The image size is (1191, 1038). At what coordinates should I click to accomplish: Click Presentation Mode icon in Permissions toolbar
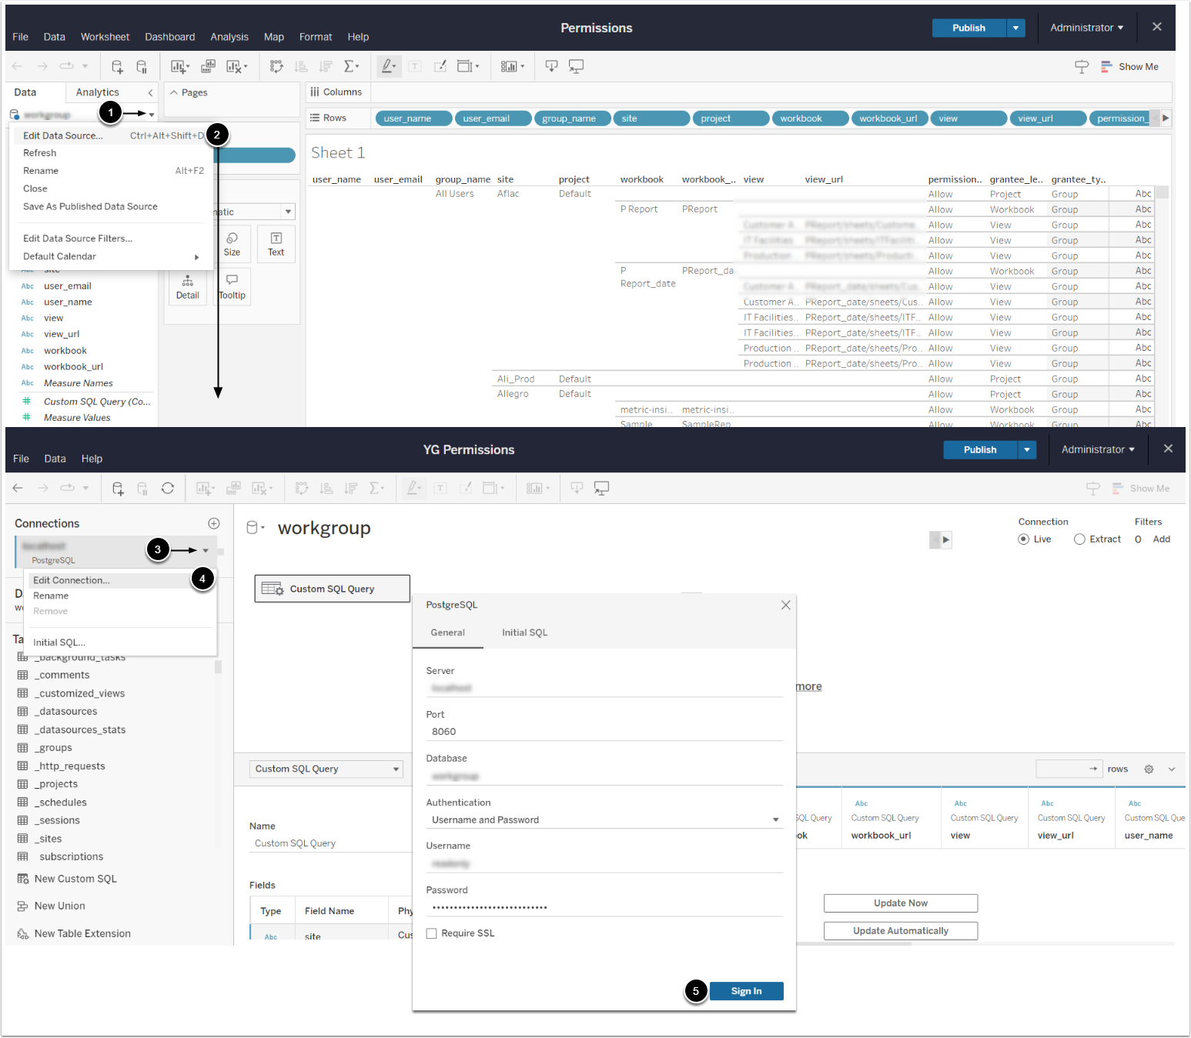(x=576, y=67)
